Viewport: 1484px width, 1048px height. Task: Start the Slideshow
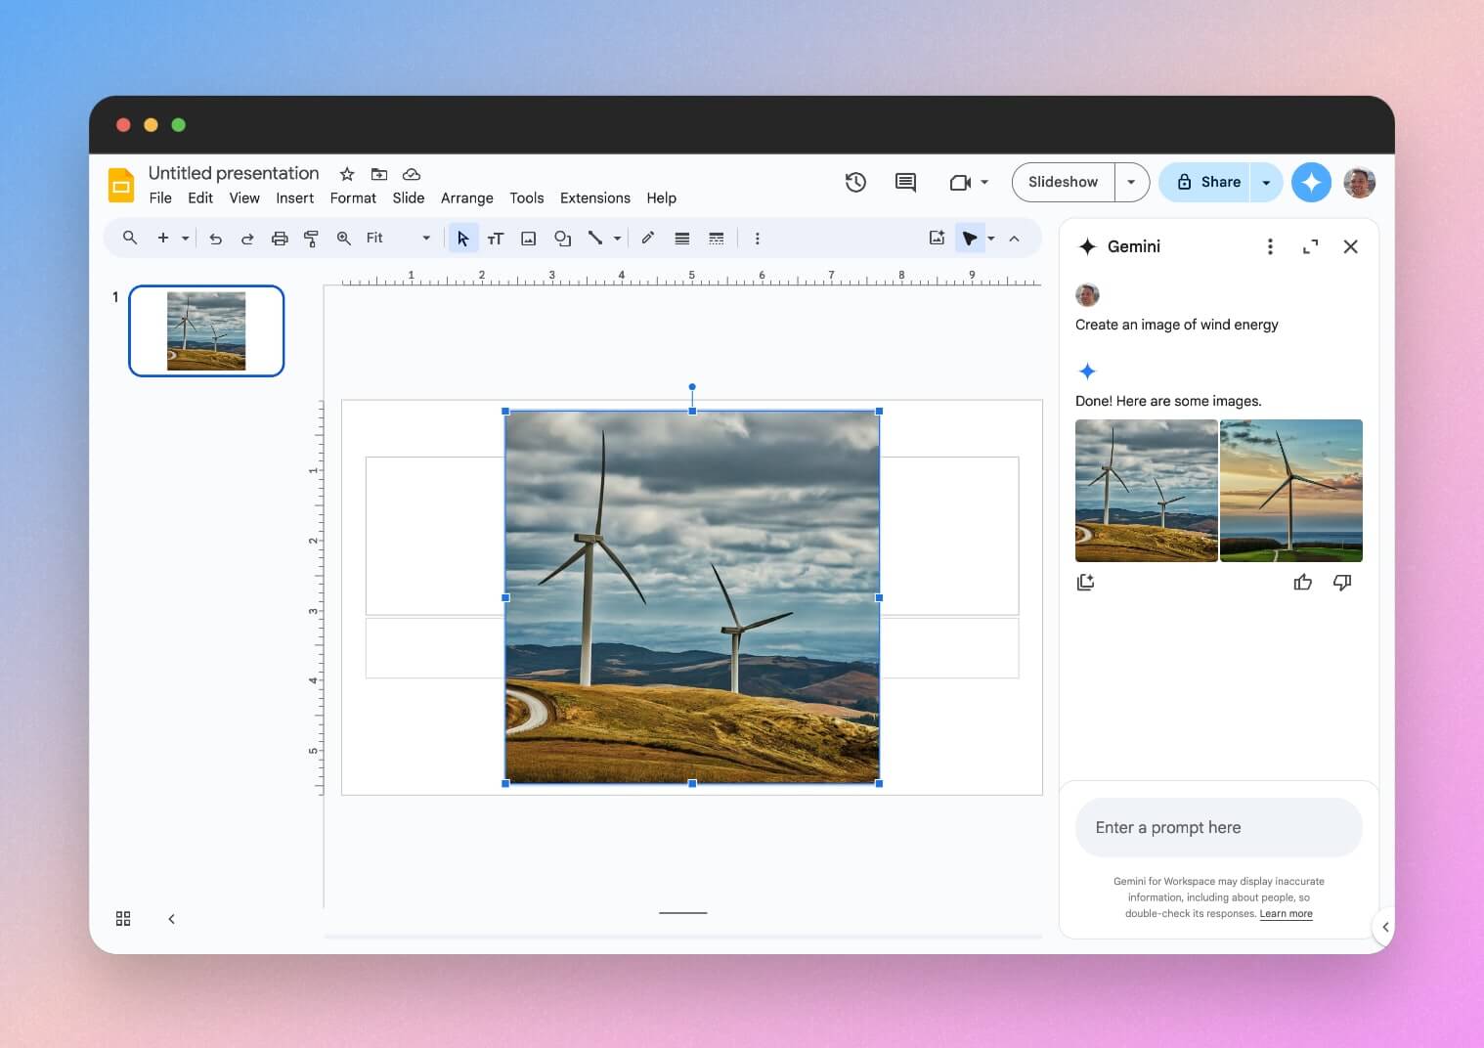[x=1063, y=182]
